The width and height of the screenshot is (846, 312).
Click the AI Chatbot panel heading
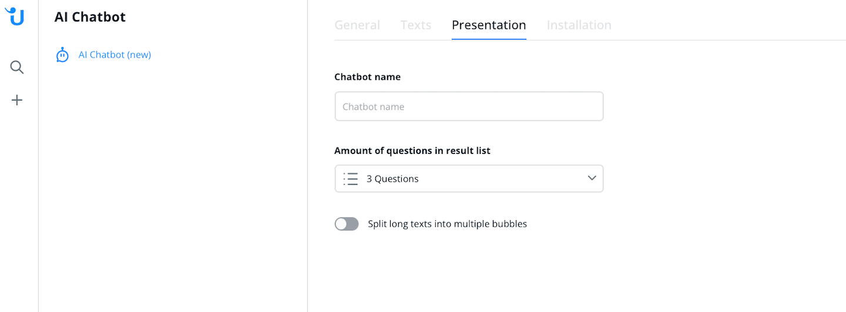coord(90,17)
